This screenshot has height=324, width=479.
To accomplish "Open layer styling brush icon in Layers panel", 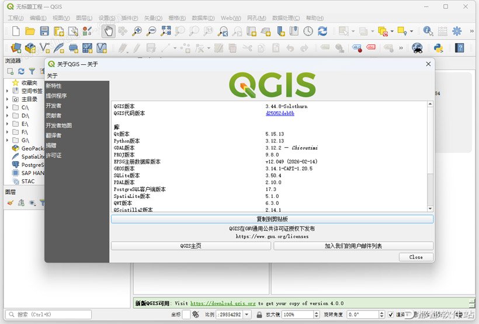I will click(11, 203).
